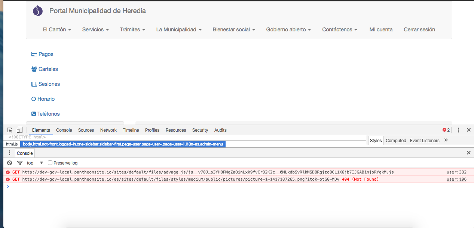The height and width of the screenshot is (228, 474).
Task: Activate the inspect element picker icon
Action: pos(10,130)
